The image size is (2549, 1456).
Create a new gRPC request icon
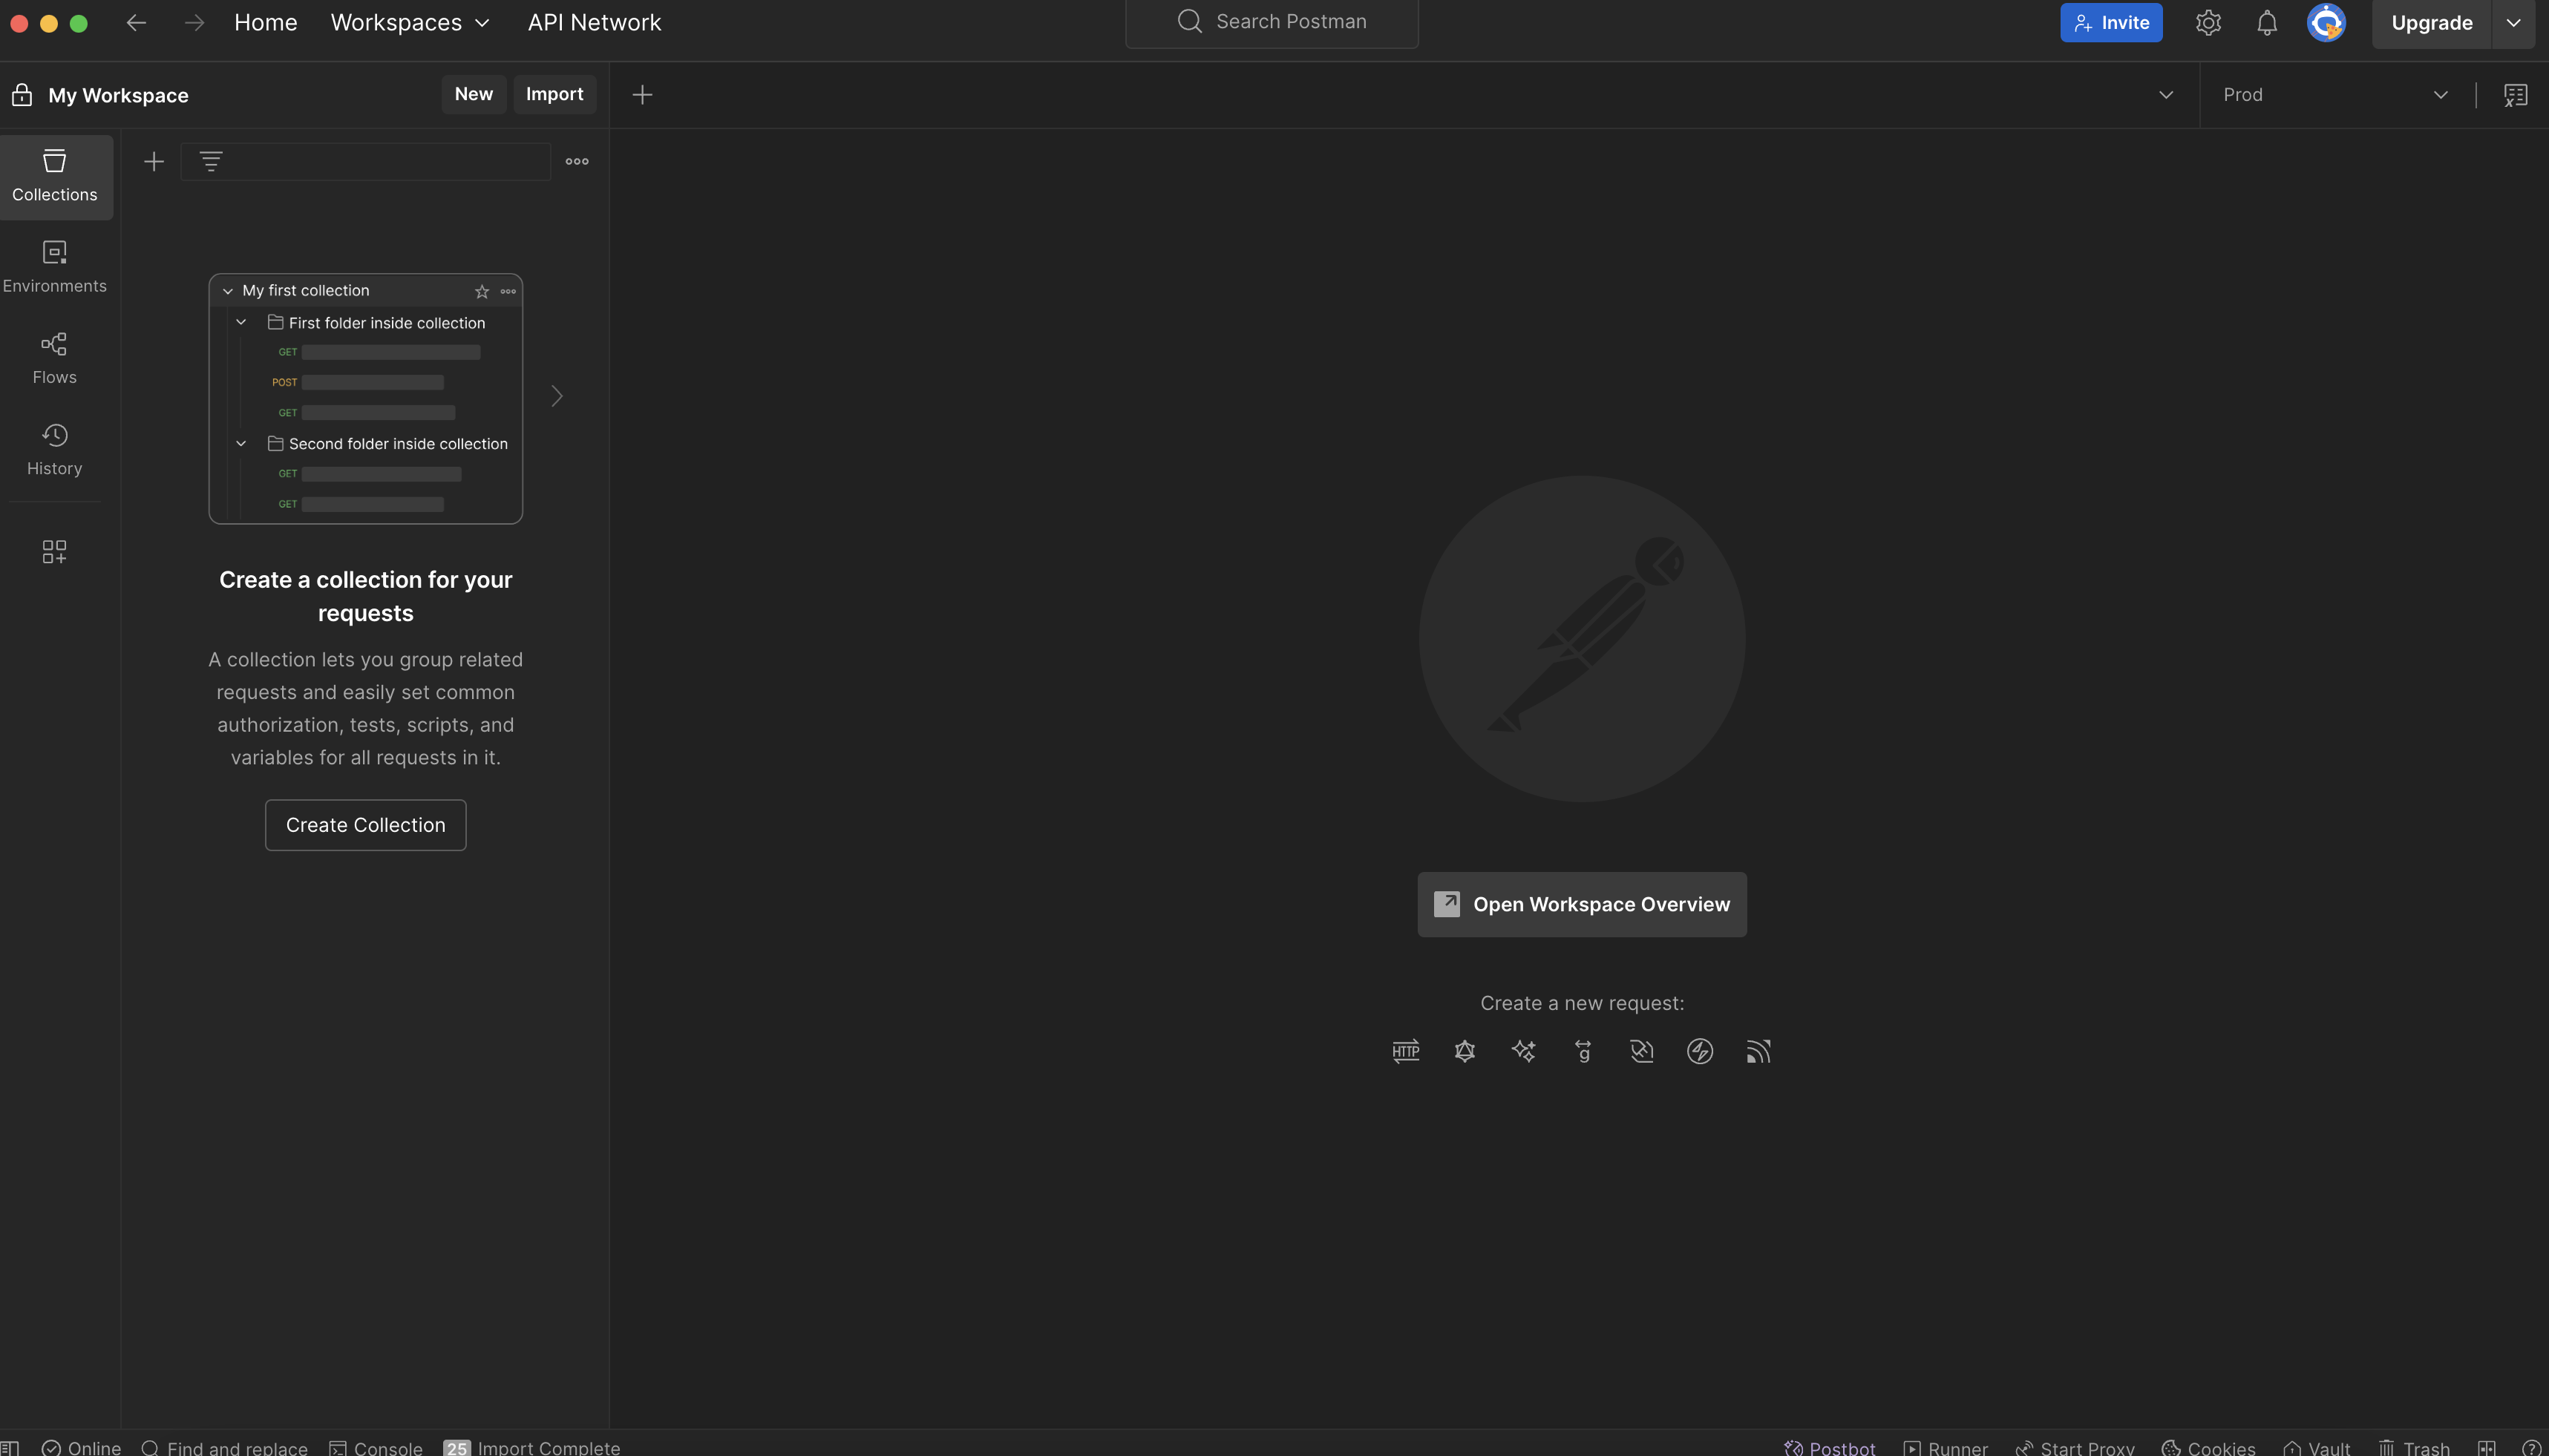click(x=1582, y=1051)
